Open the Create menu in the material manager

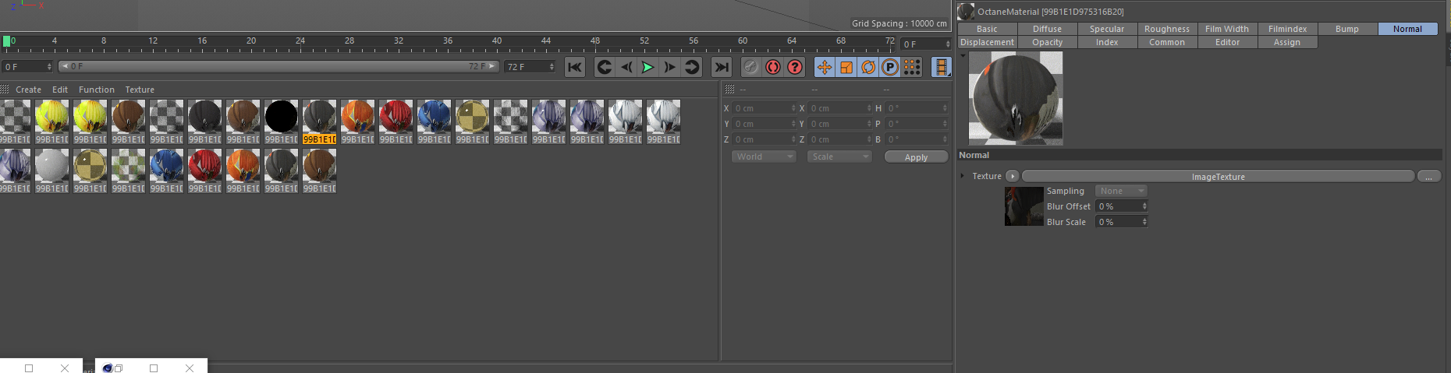point(28,90)
